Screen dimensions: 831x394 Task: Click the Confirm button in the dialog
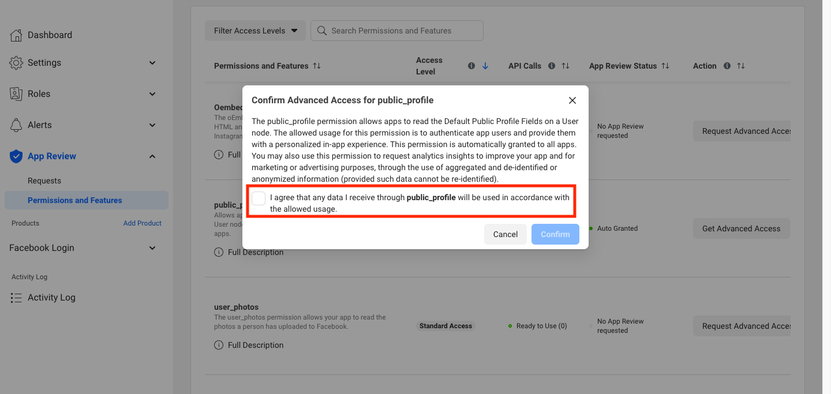(x=555, y=234)
